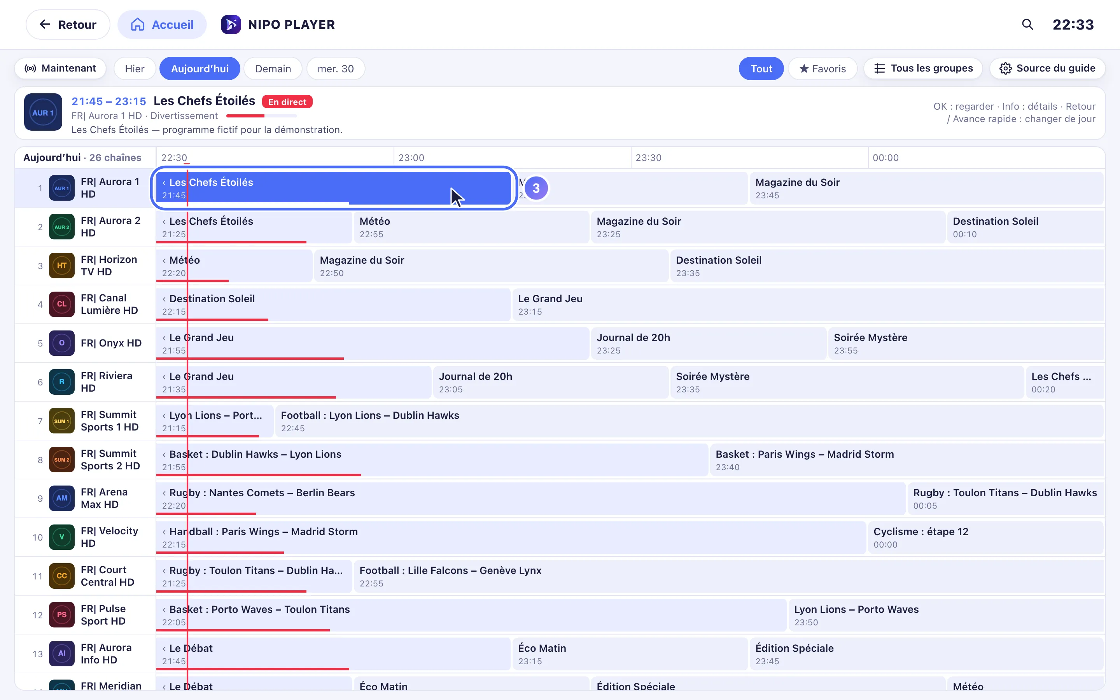The height and width of the screenshot is (700, 1120).
Task: Select the Horizon TV HD channel logo
Action: pyautogui.click(x=61, y=266)
